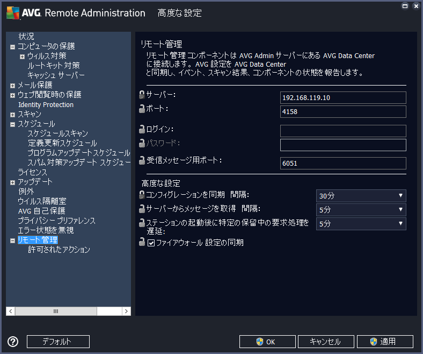Screen dimensions: 423x354
Task: Select ウイルス隔離室 in the tree
Action: [x=42, y=201]
